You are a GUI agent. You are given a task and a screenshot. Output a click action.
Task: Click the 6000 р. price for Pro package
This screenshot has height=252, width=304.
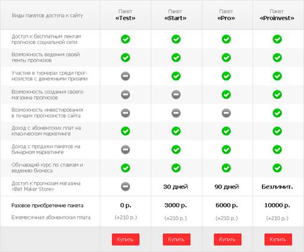[227, 205]
